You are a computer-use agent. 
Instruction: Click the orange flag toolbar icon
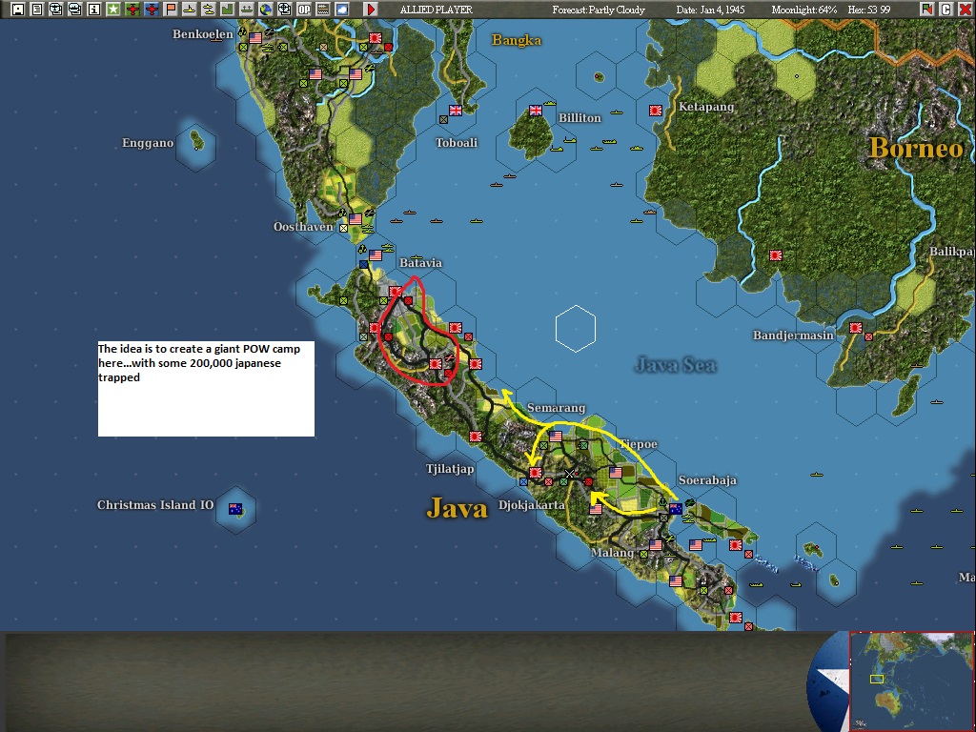[x=171, y=10]
